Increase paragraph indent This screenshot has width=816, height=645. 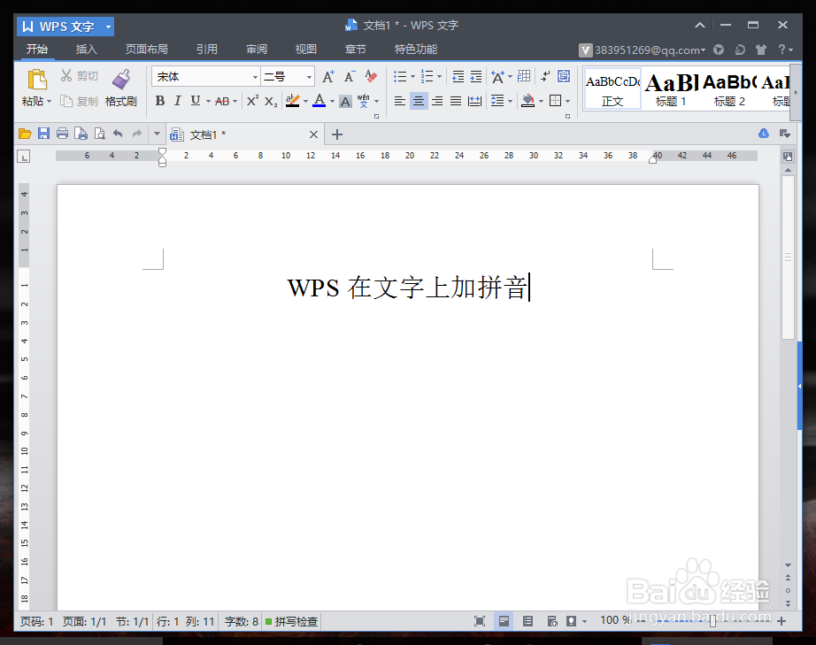coord(476,77)
